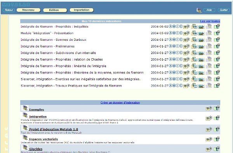Click the I circle icon for Sommes de Darboux
This screenshot has width=233, height=153.
pyautogui.click(x=177, y=40)
